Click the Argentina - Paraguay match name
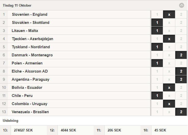Screen dimensions: 188x135 pos(31,79)
